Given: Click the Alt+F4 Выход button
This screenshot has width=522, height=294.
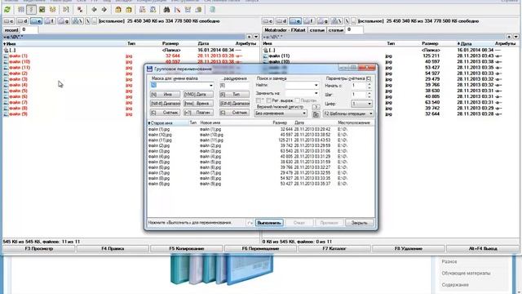Looking at the screenshot, I should click(482, 248).
